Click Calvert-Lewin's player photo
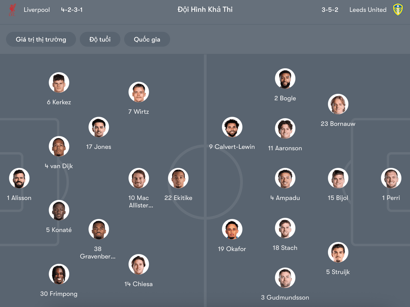Screen dimensions: 410x307 pos(232,127)
